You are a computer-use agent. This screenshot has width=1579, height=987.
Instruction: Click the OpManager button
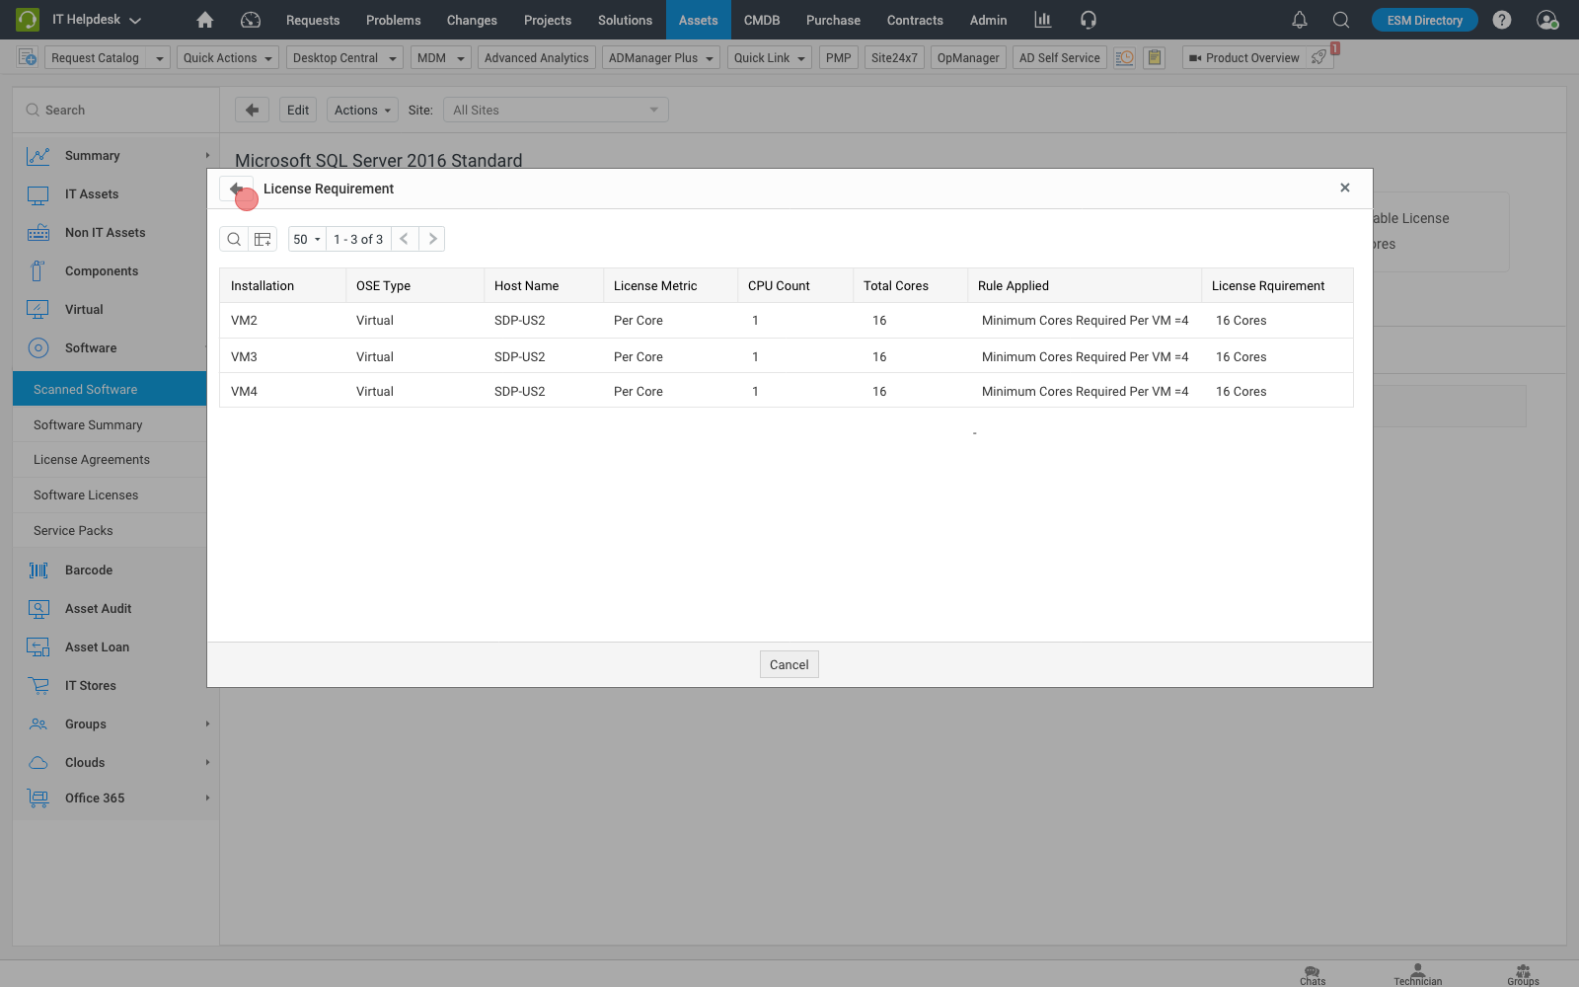pyautogui.click(x=968, y=58)
